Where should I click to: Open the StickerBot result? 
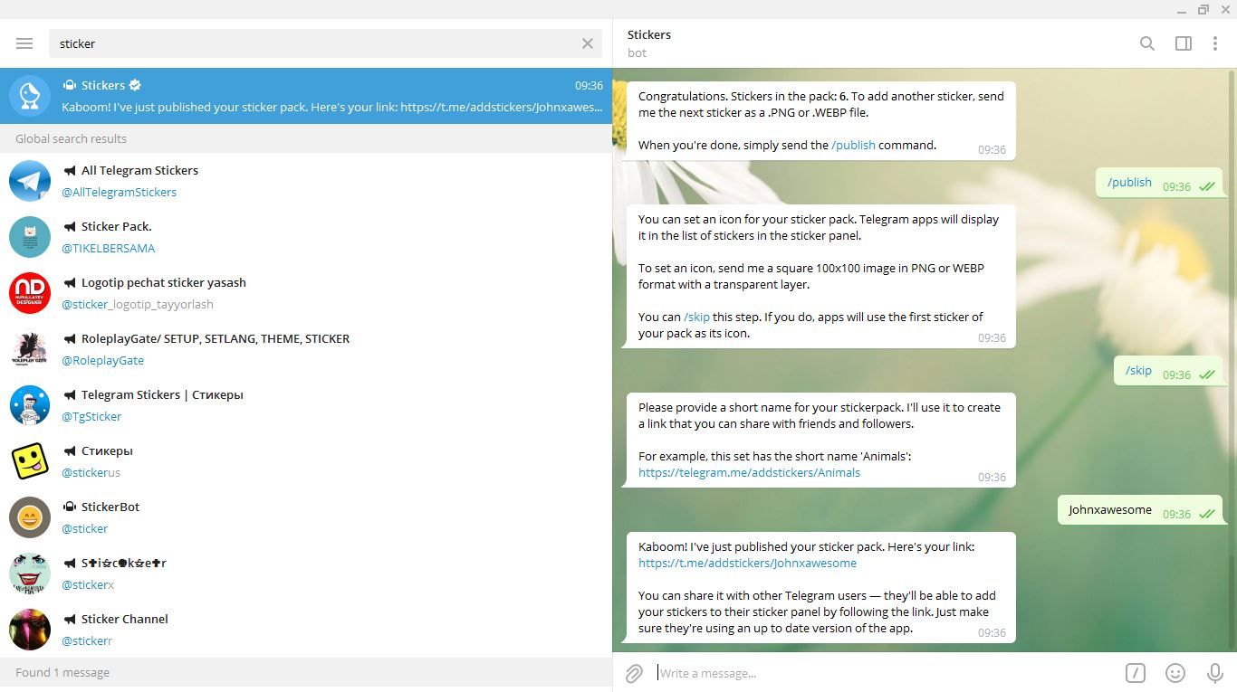(306, 517)
